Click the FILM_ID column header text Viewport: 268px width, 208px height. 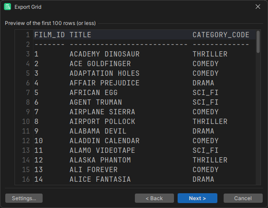pyautogui.click(x=50, y=35)
